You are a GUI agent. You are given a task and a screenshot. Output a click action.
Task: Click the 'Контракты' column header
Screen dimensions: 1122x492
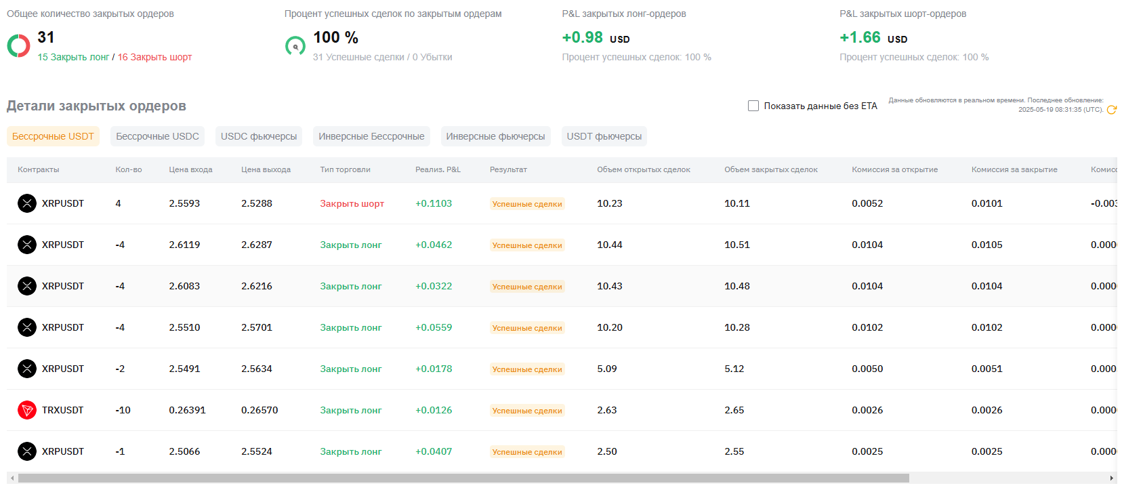point(39,169)
